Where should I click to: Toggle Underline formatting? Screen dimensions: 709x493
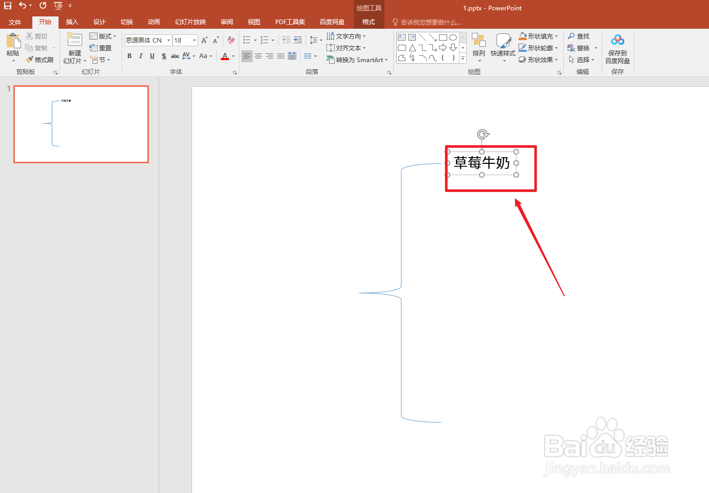pos(152,56)
